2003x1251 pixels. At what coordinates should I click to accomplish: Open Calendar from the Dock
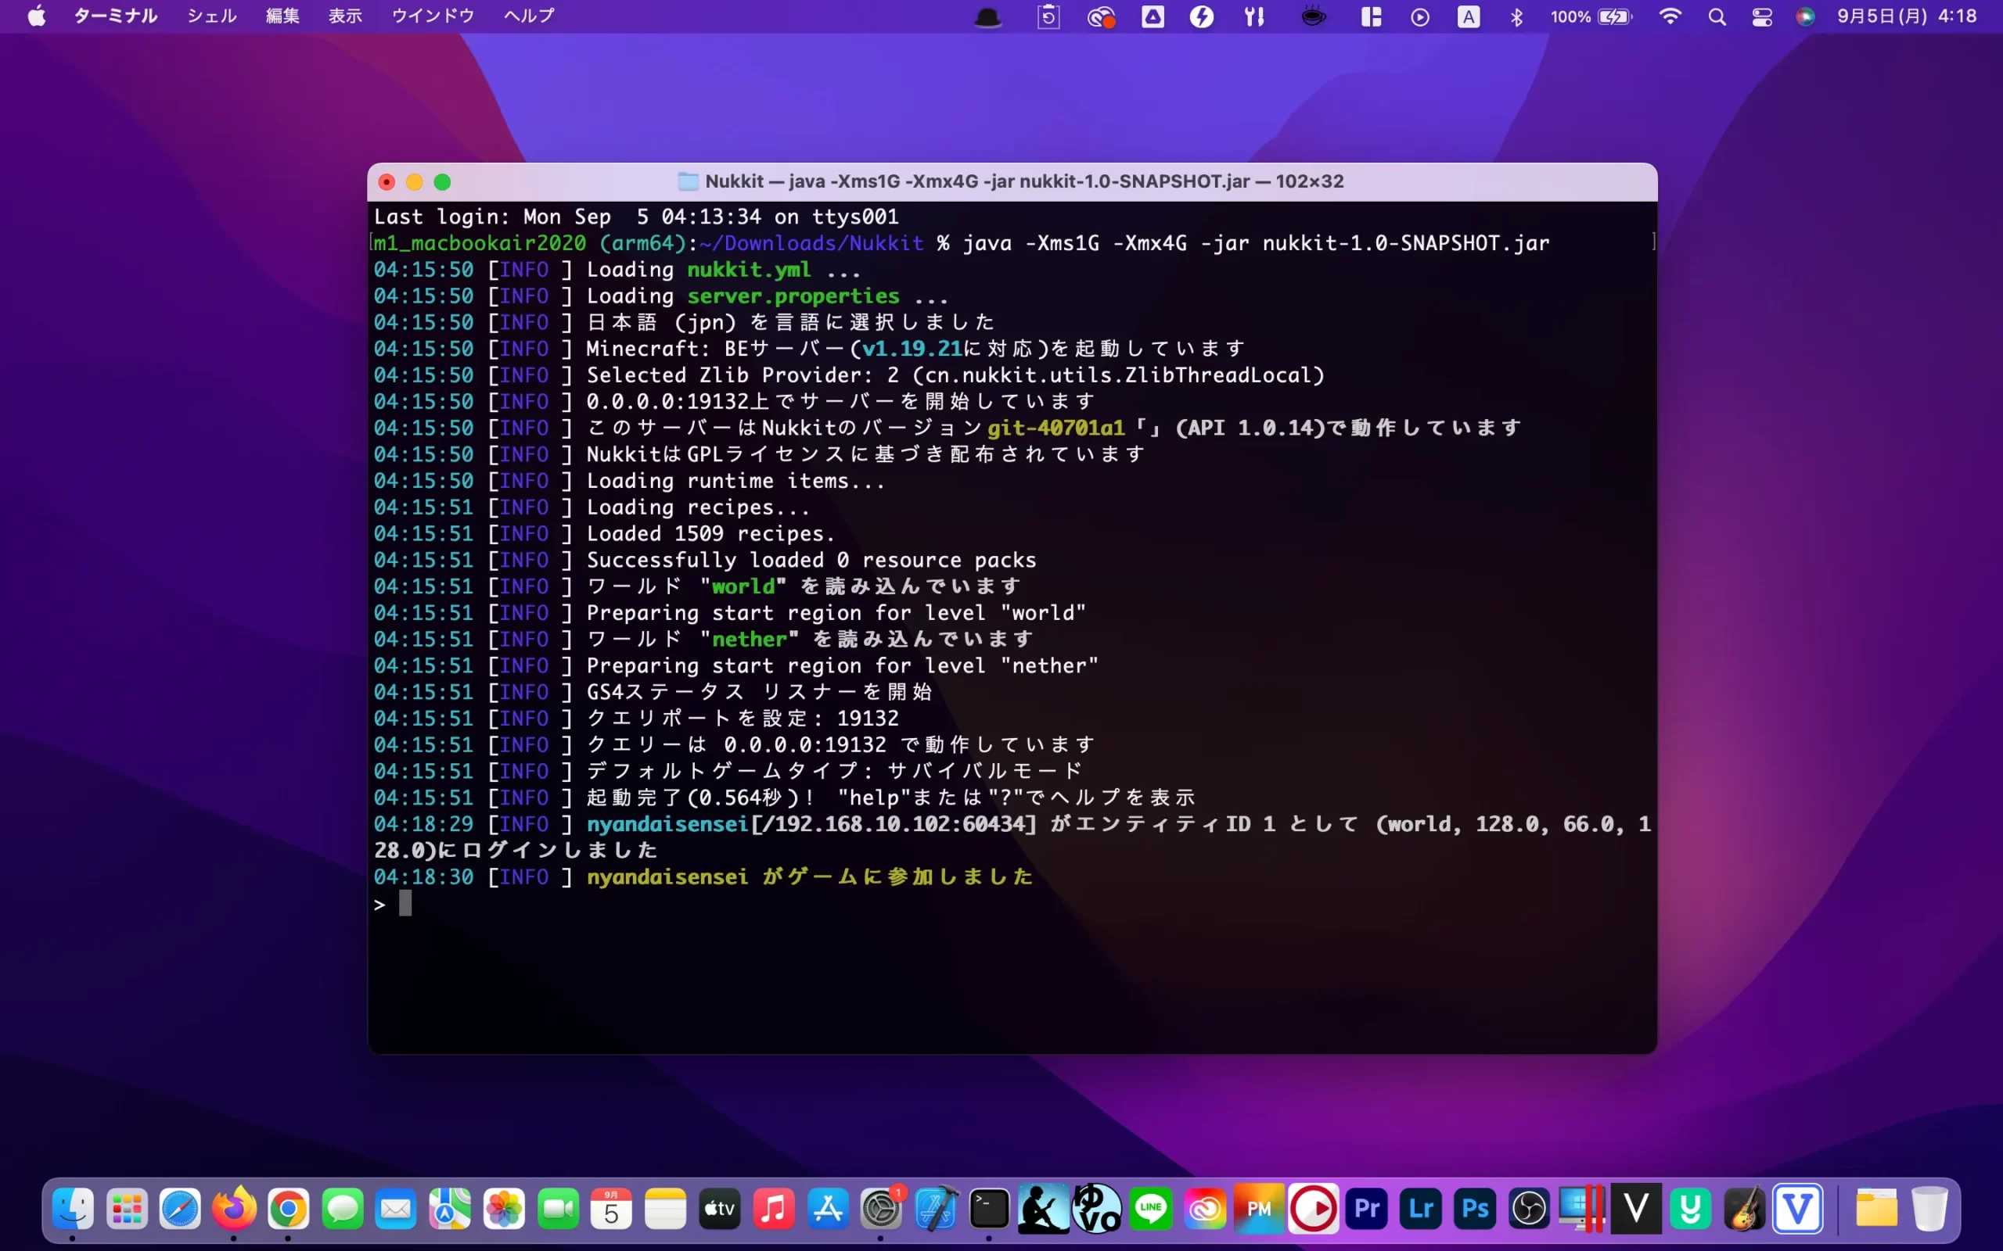coord(612,1209)
